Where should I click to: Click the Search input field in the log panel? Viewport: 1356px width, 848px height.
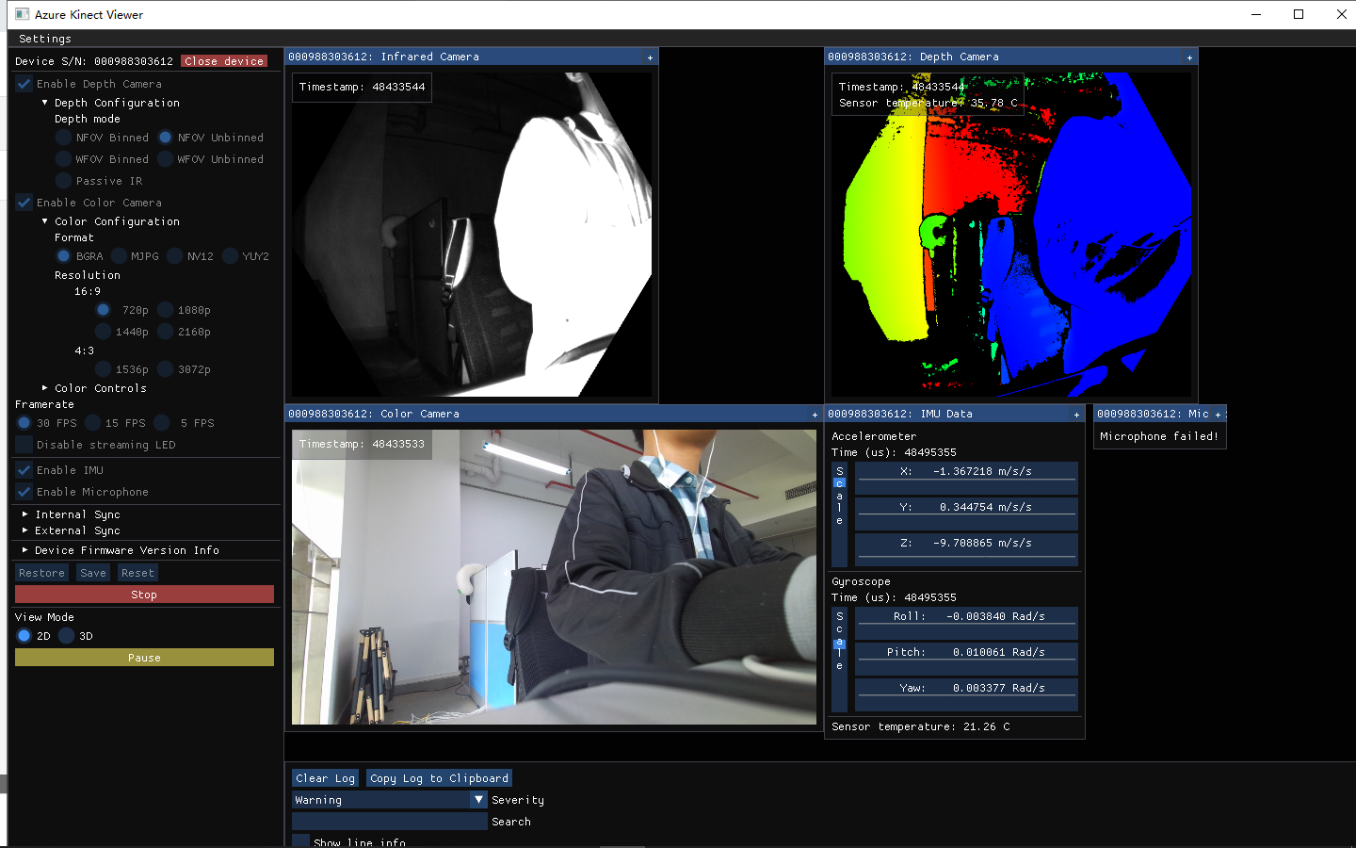388,820
